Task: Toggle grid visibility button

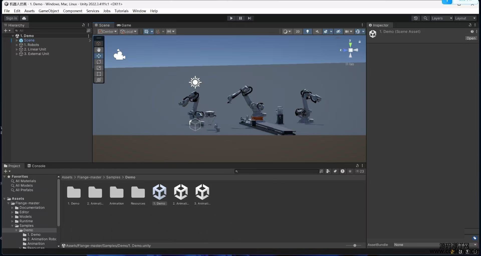Action: [146, 31]
